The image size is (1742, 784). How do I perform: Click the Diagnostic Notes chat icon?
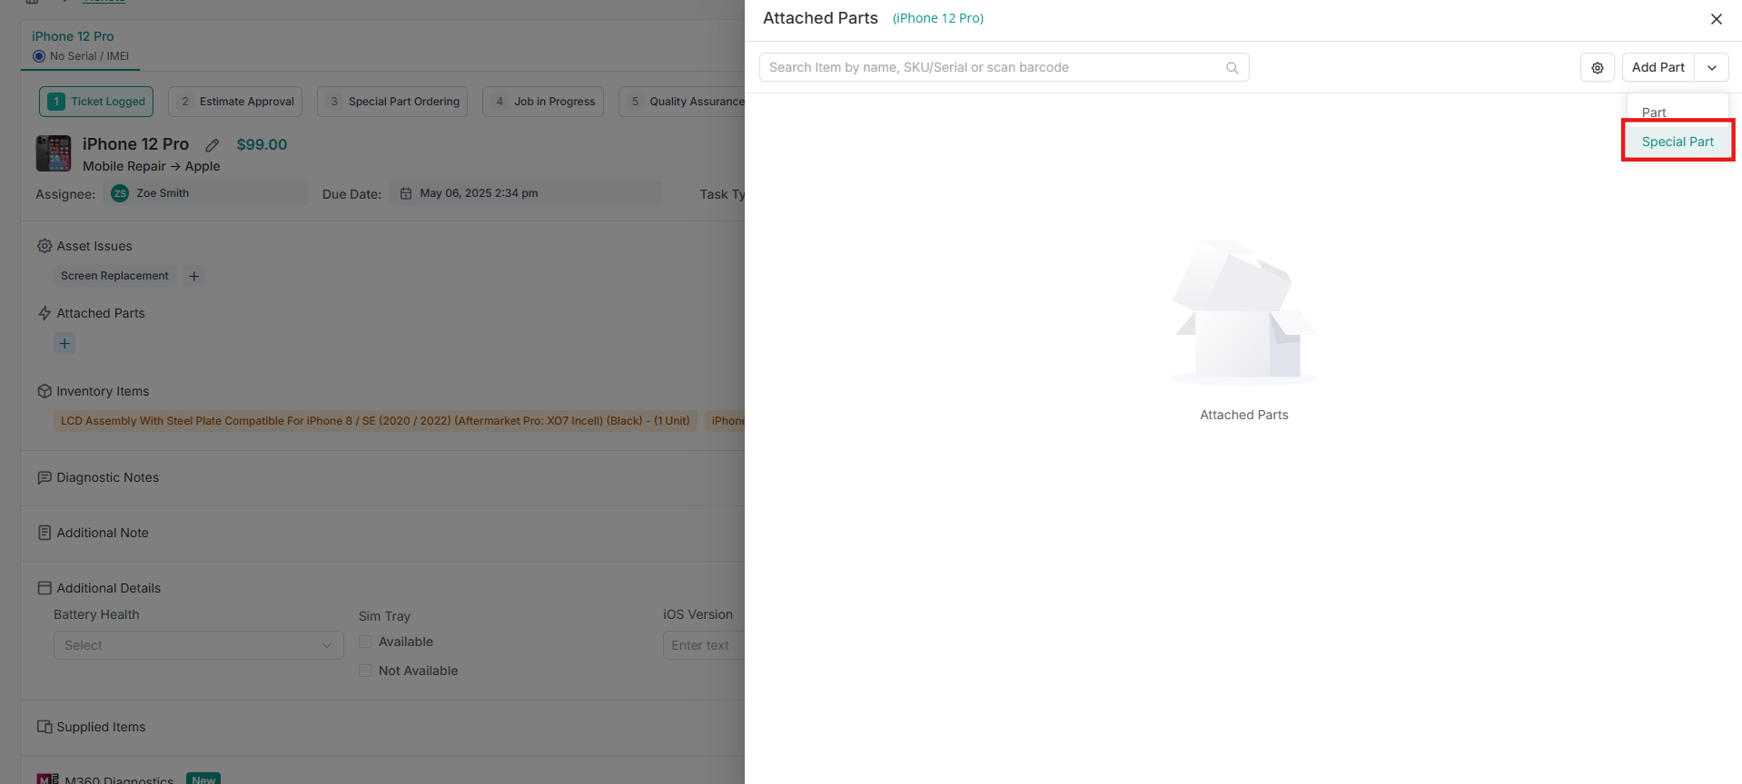pyautogui.click(x=45, y=477)
